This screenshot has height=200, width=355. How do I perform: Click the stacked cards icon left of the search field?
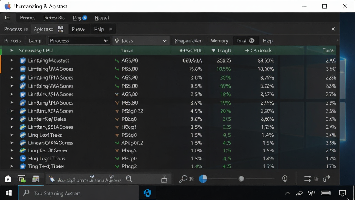pos(36,179)
